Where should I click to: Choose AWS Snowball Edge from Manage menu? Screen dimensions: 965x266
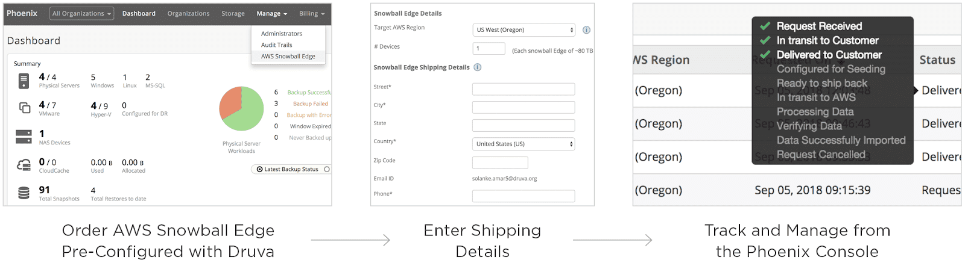pyautogui.click(x=288, y=57)
